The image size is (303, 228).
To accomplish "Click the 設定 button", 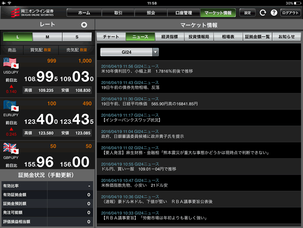I will pyautogui.click(x=248, y=13).
